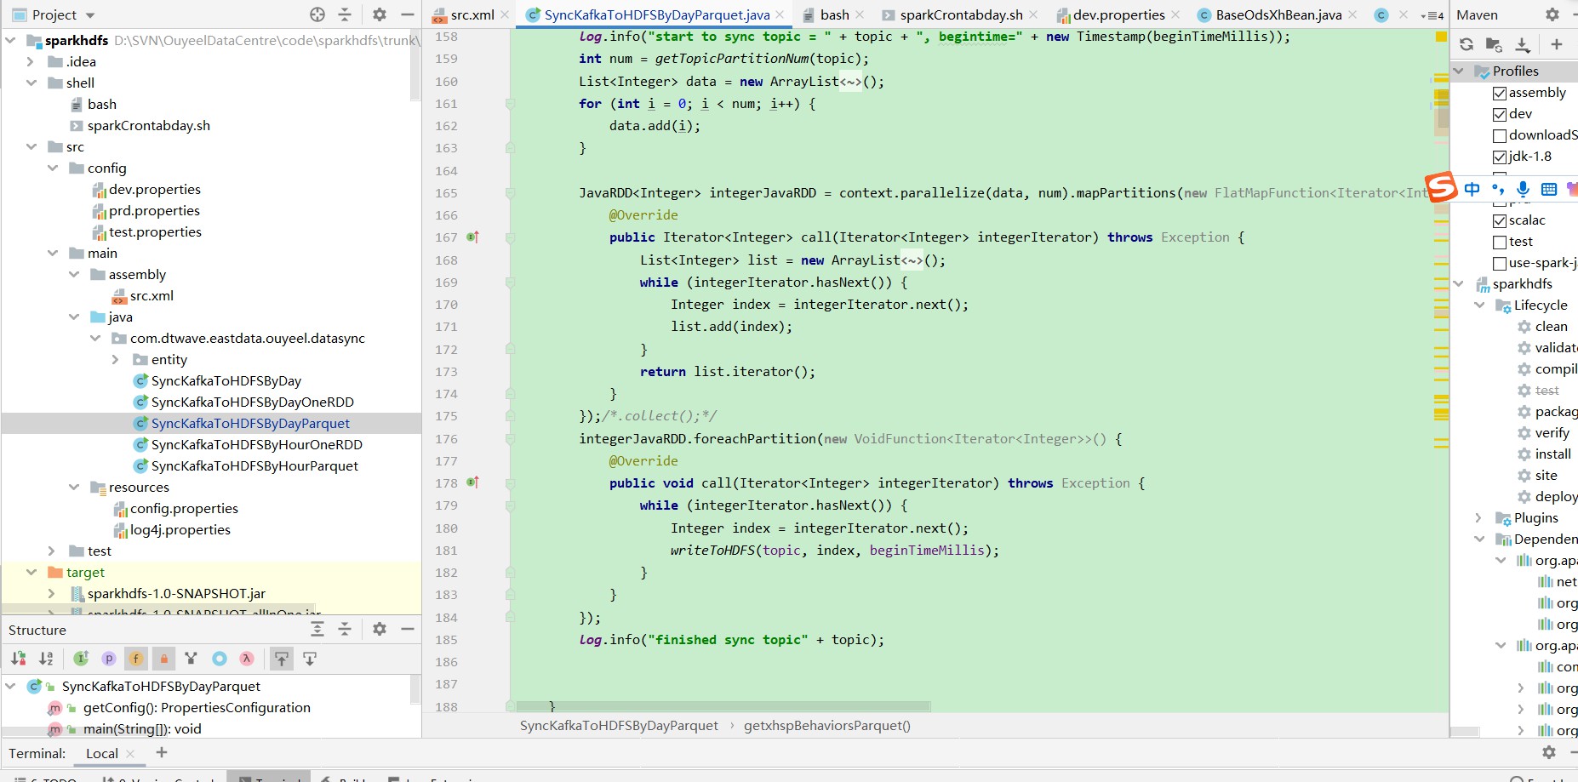Image resolution: width=1578 pixels, height=782 pixels.
Task: Select the Local terminal tab
Action: click(102, 753)
